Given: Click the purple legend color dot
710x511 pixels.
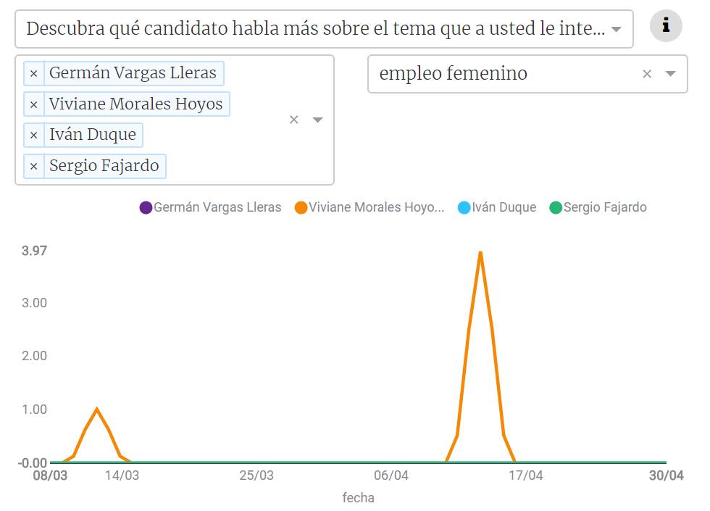Looking at the screenshot, I should [x=146, y=208].
